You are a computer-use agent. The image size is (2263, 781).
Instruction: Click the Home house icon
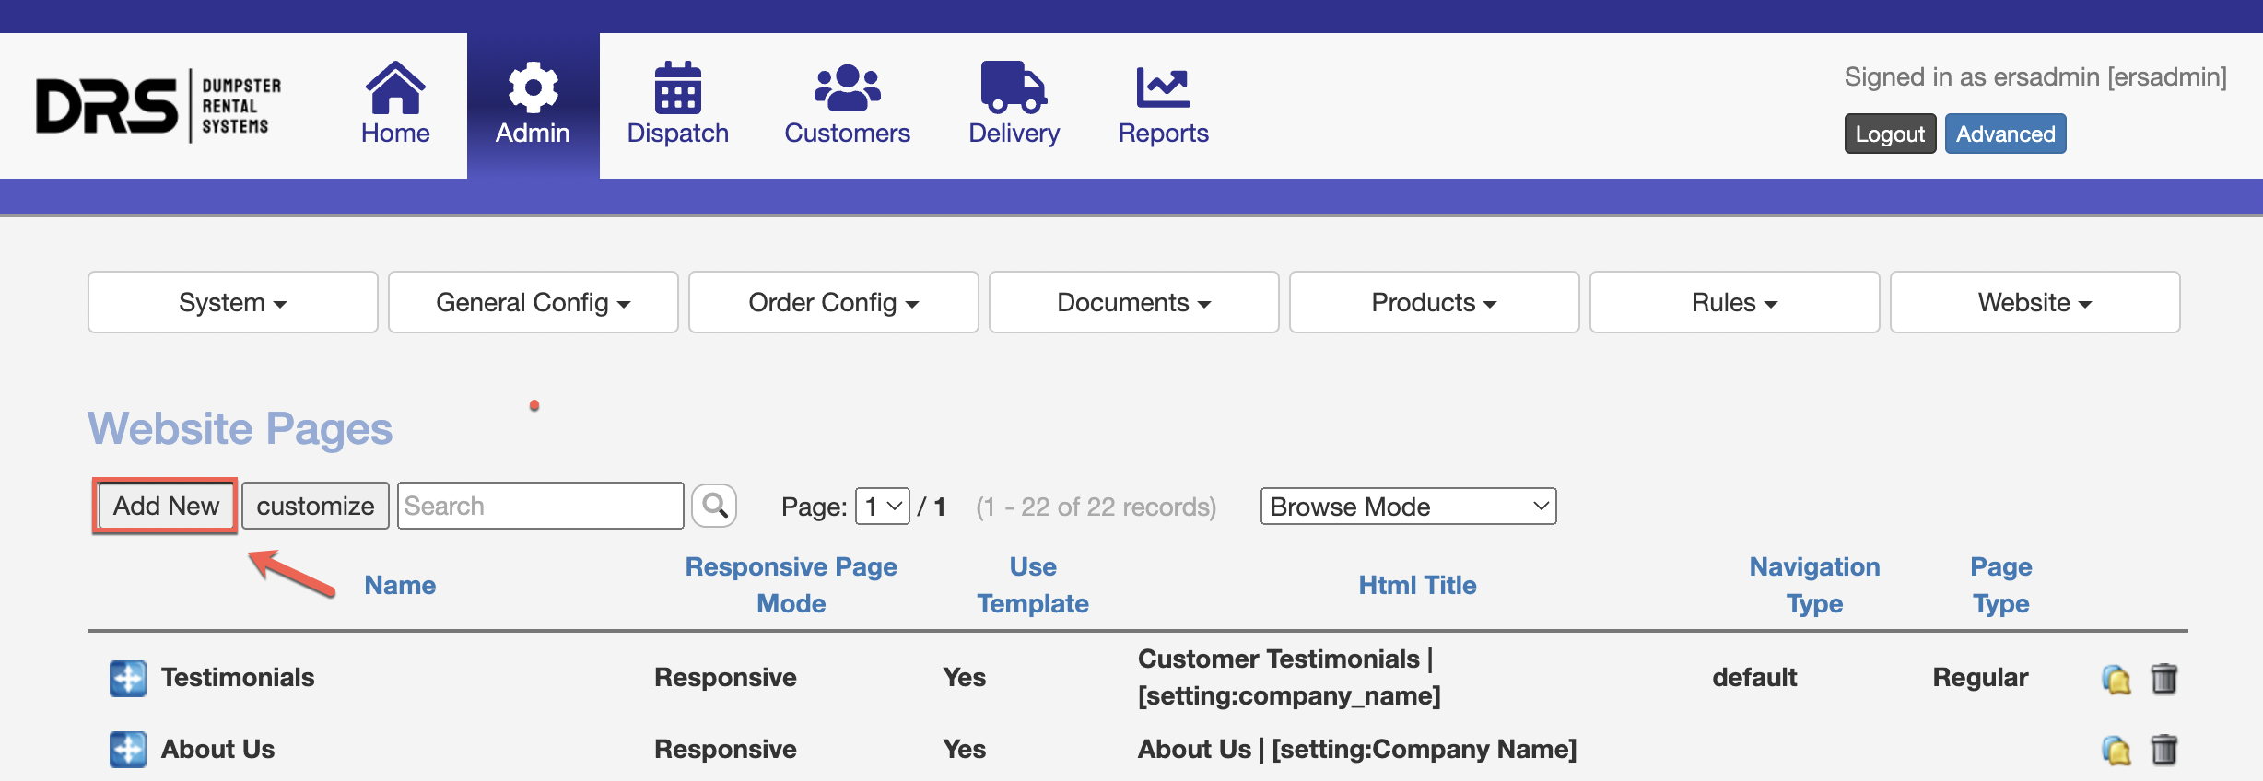[x=394, y=88]
